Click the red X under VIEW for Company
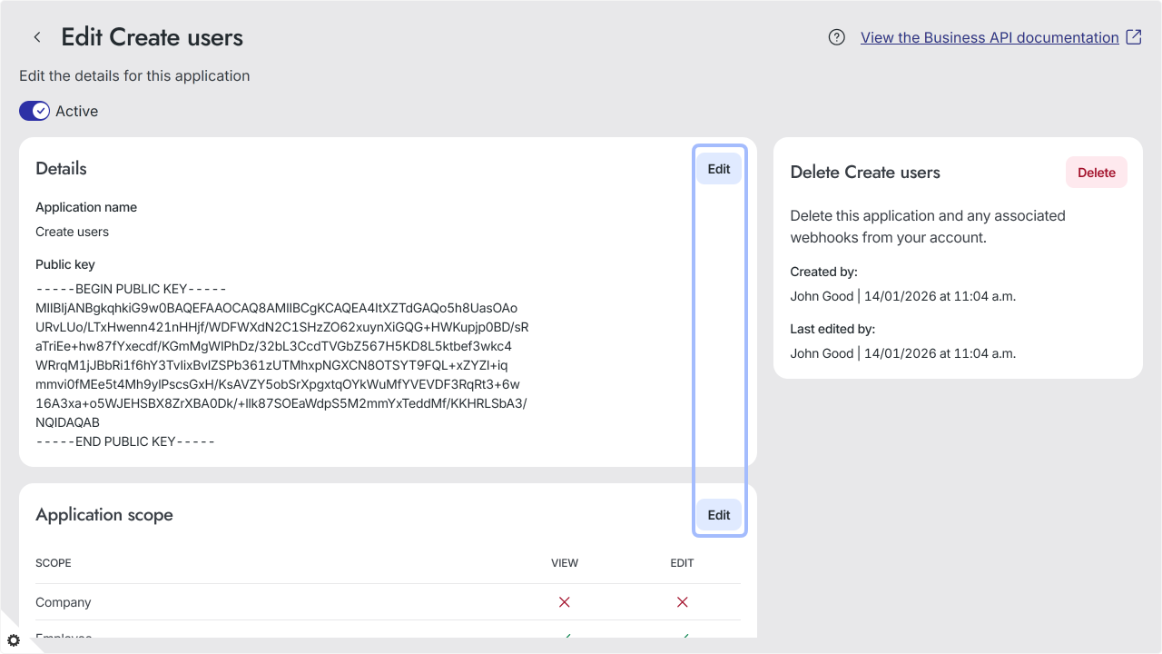 (x=565, y=602)
